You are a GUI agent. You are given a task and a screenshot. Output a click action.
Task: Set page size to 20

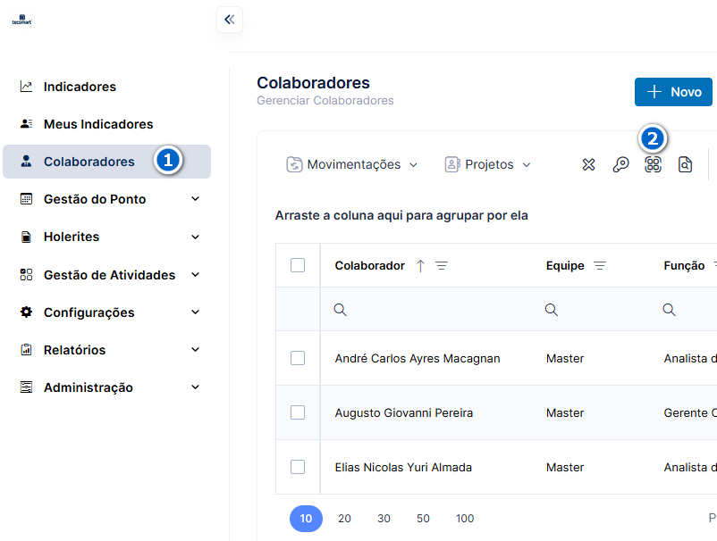tap(344, 518)
